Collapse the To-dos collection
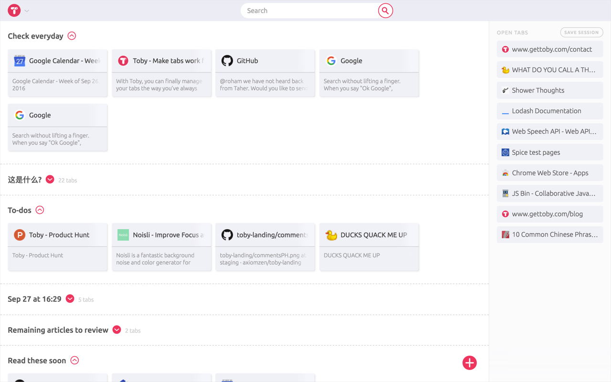The width and height of the screenshot is (611, 382). click(40, 210)
